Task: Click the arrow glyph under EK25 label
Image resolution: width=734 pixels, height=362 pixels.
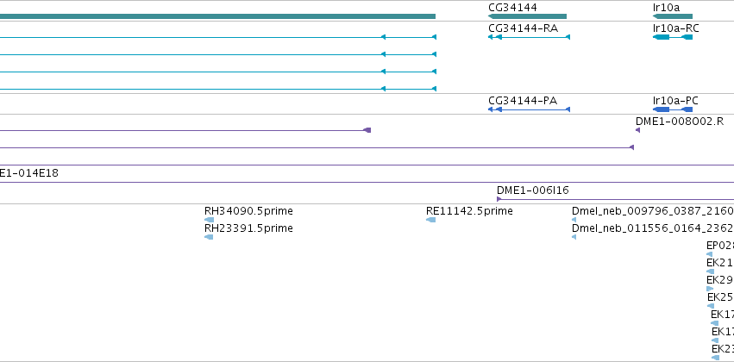Action: coord(711,306)
